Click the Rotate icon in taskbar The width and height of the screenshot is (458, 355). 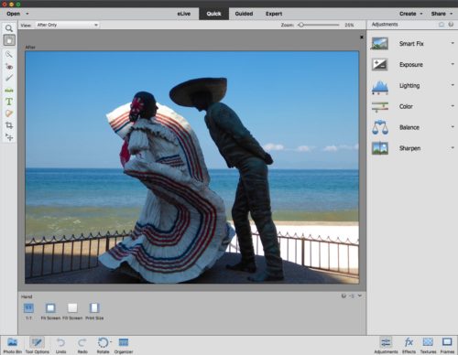[104, 345]
